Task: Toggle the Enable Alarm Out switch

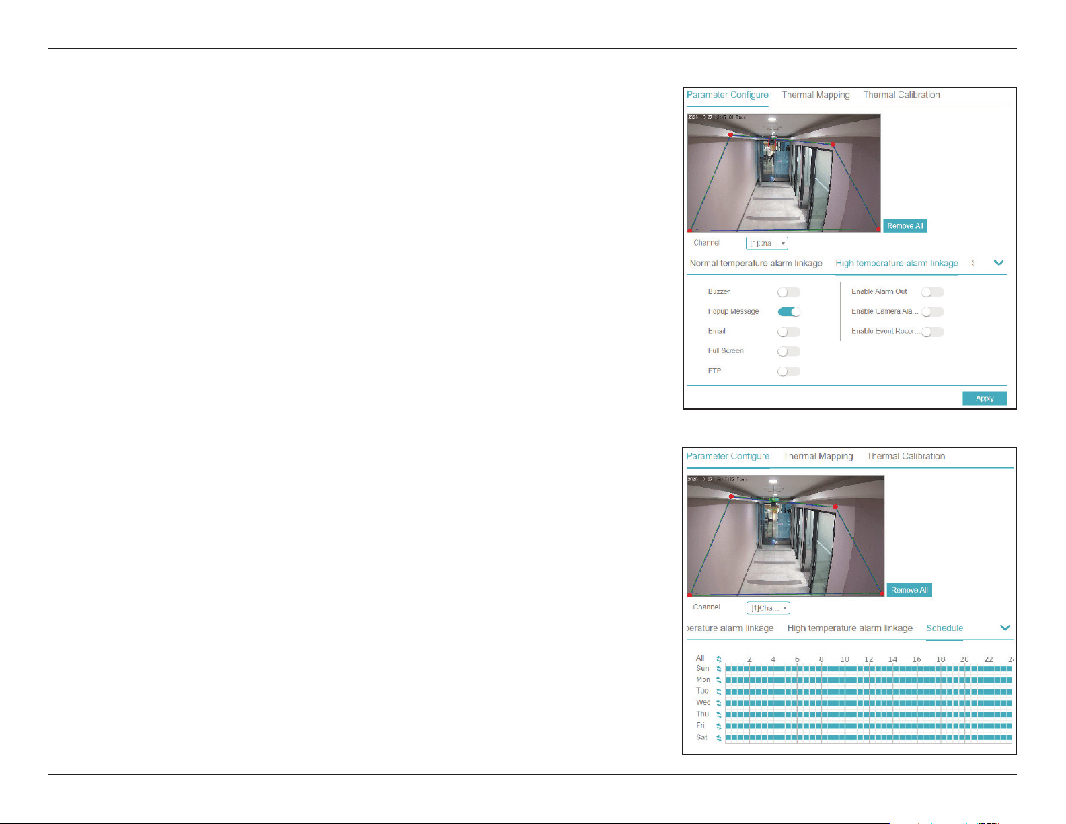Action: [x=933, y=292]
